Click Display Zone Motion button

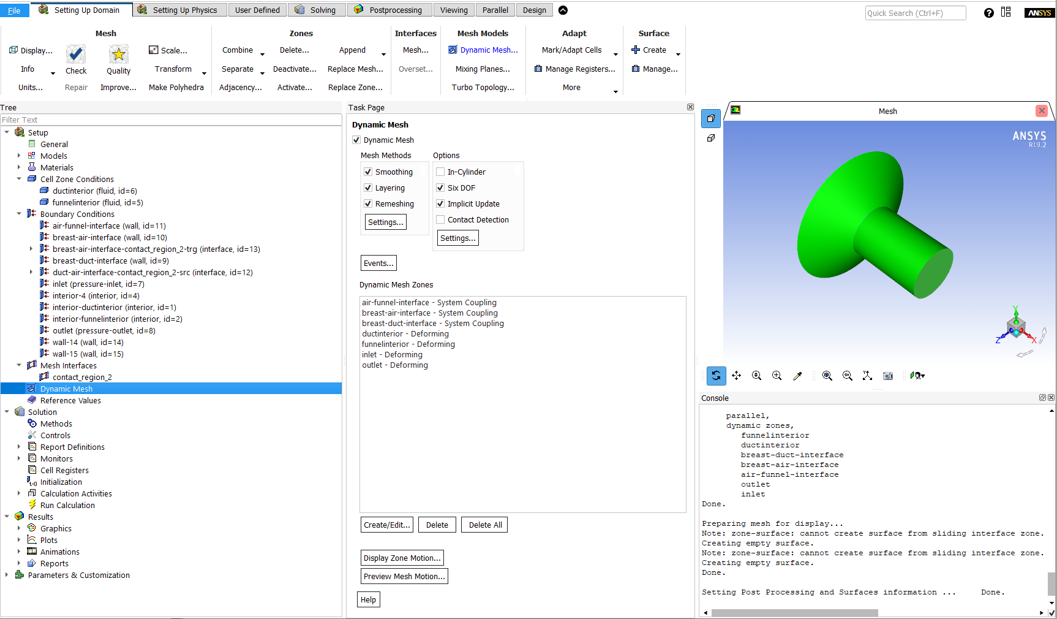coord(402,558)
